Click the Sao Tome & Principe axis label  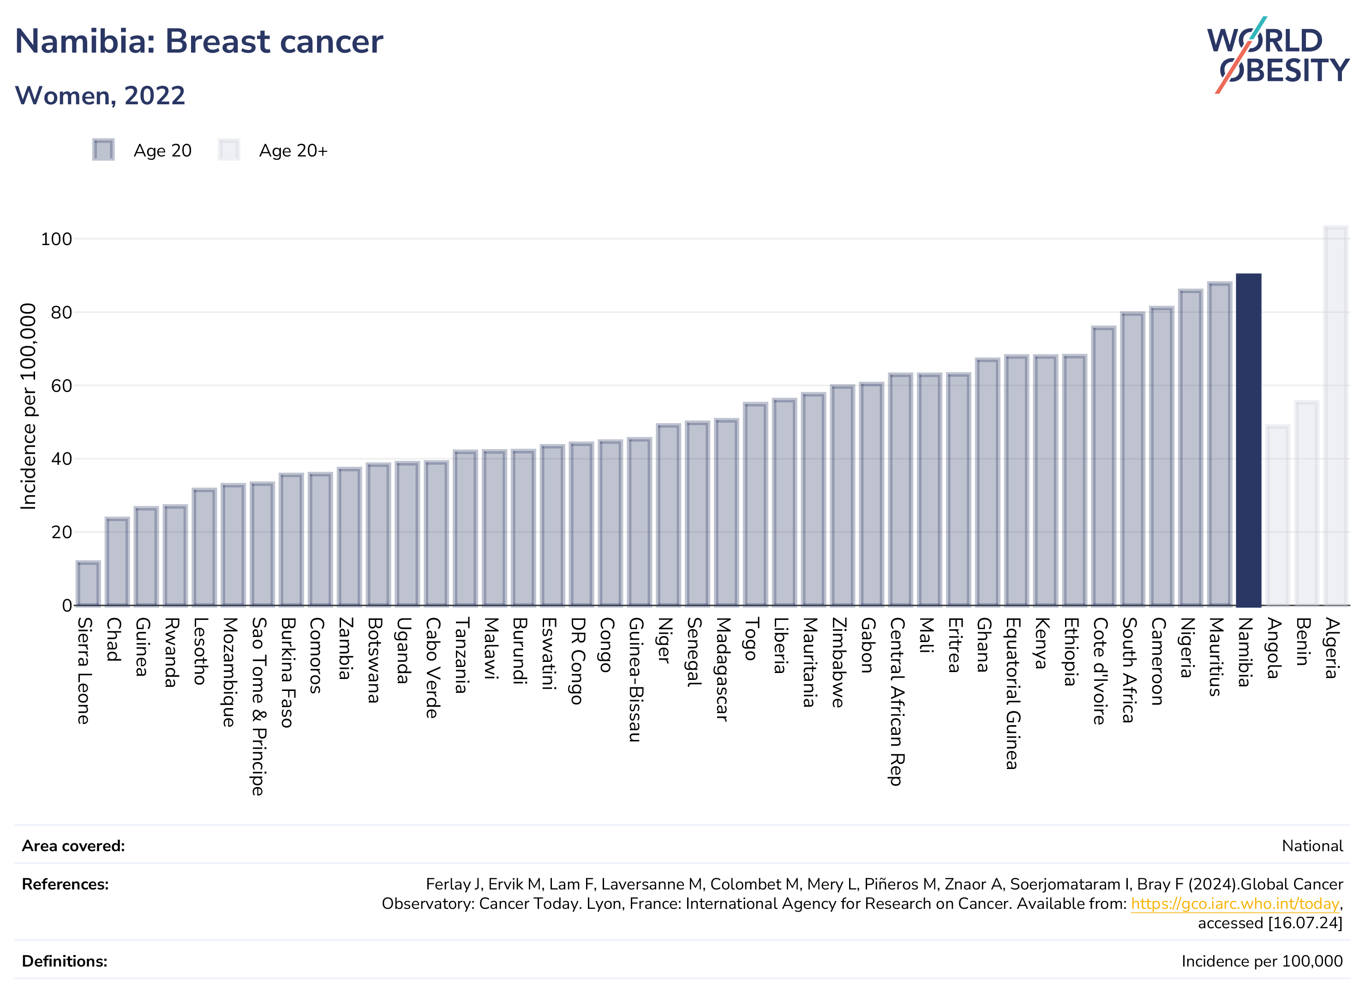point(259,706)
